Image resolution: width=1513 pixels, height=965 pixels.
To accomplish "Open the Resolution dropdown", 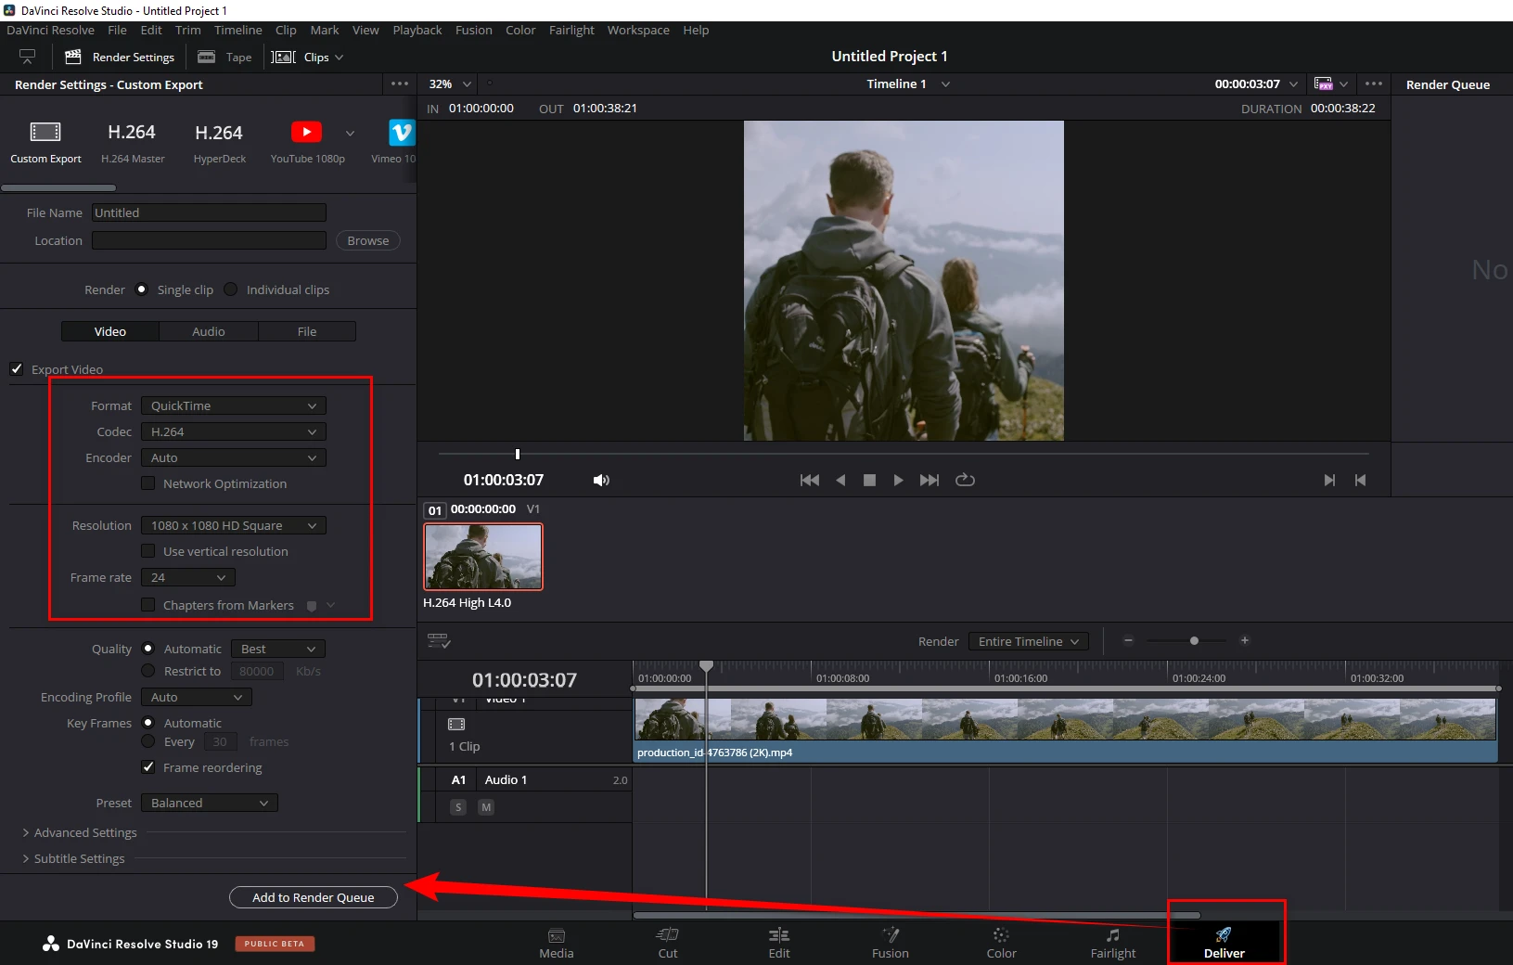I will (234, 525).
